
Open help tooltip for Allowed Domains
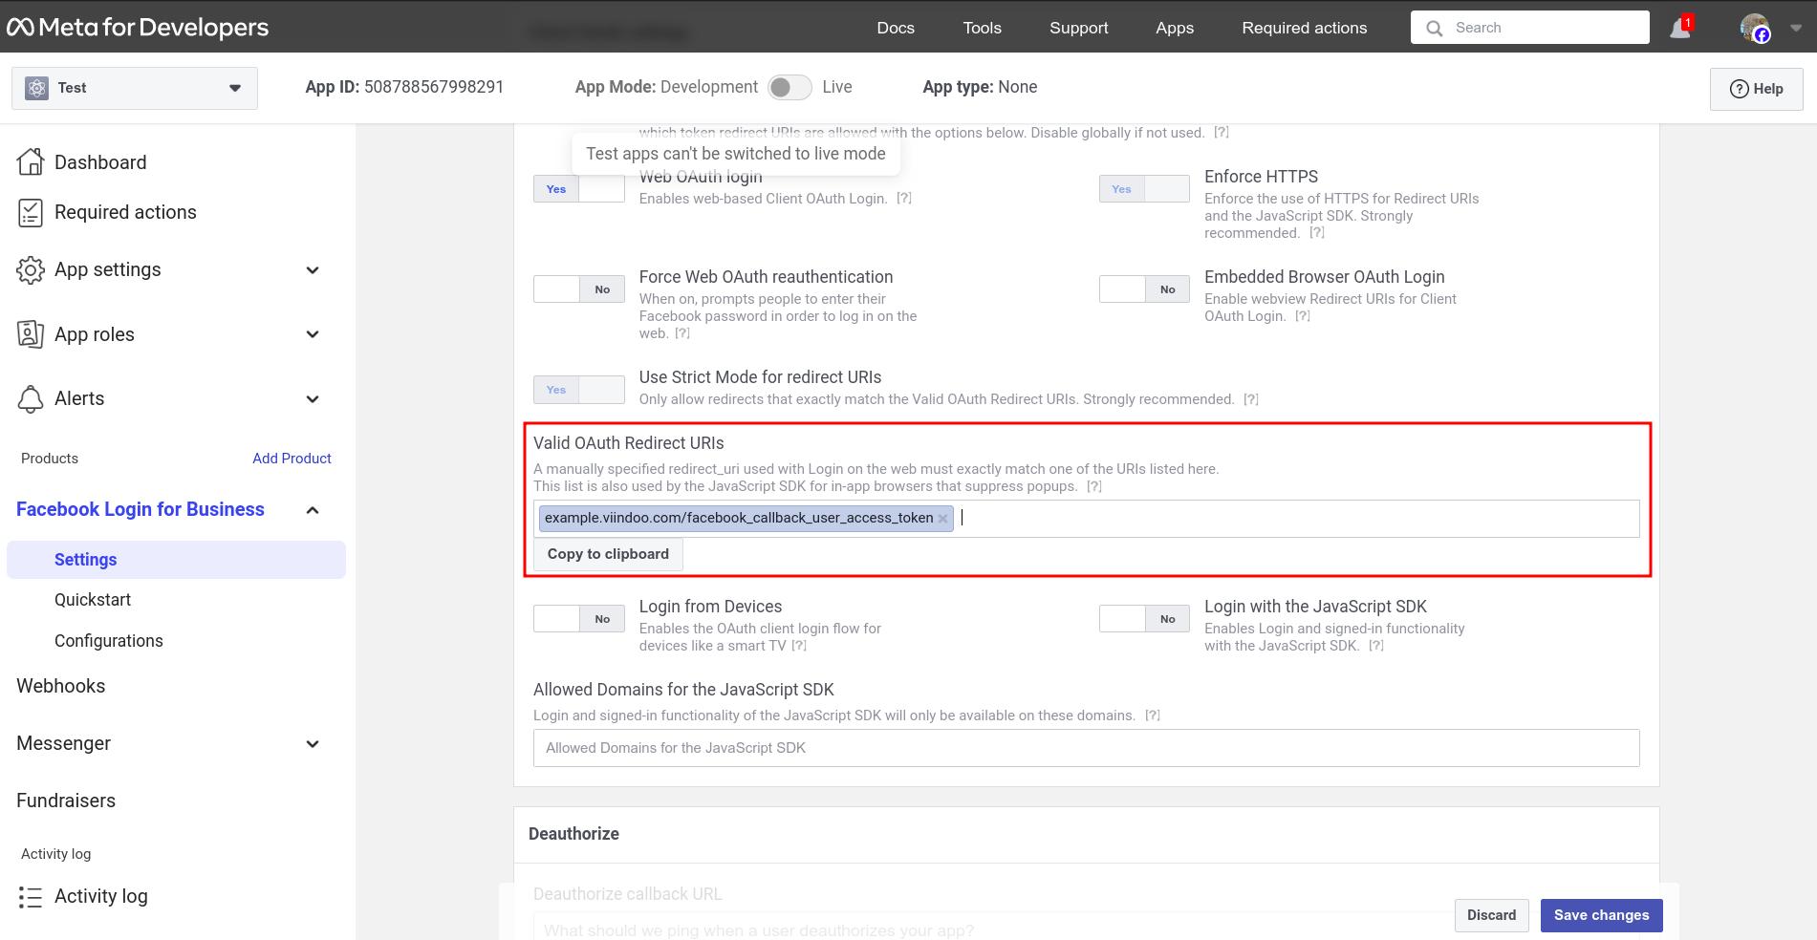pyautogui.click(x=1152, y=716)
